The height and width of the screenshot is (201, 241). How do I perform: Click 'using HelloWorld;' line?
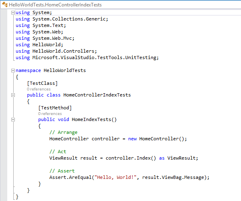click(39, 45)
